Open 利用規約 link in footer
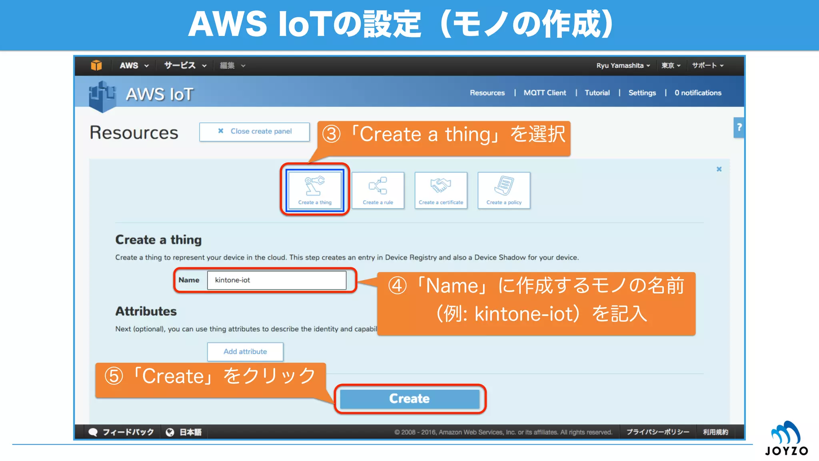 click(x=716, y=432)
